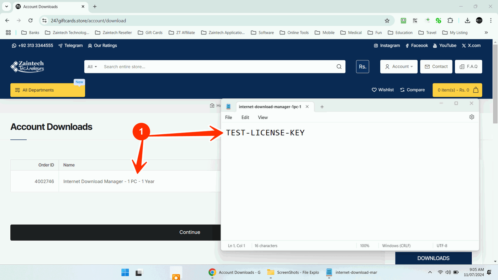
Task: Switch to ScreenShots File Explorer on the taskbar
Action: tap(293, 273)
